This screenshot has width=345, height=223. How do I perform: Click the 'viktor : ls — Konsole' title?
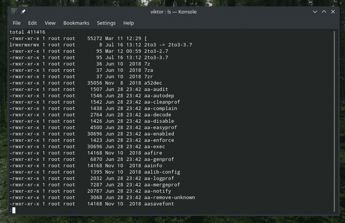click(x=173, y=12)
